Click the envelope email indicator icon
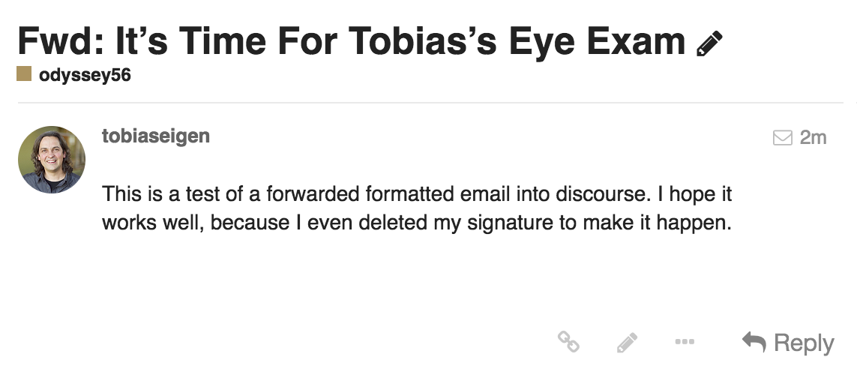The image size is (857, 378). pyautogui.click(x=782, y=138)
